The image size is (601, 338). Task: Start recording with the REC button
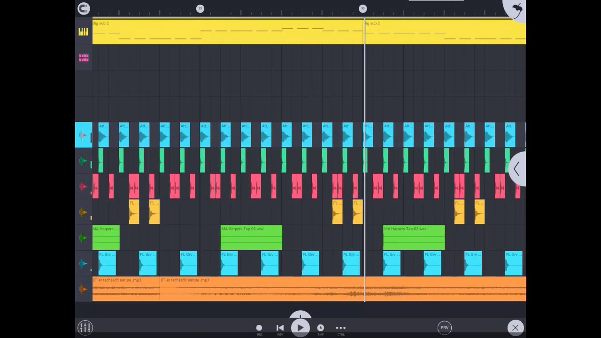[259, 328]
